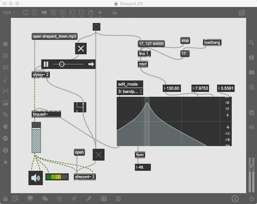Click the filtergraph peak handle
This screenshot has height=204, width=257.
147,103
